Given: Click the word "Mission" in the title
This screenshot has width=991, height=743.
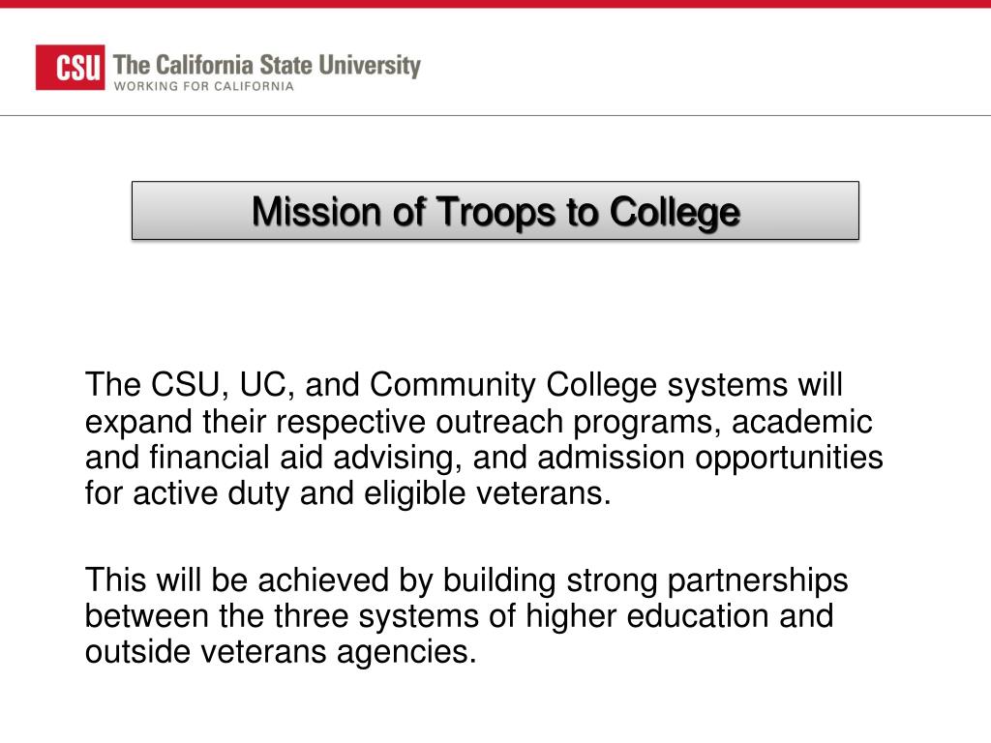Looking at the screenshot, I should click(x=317, y=211).
